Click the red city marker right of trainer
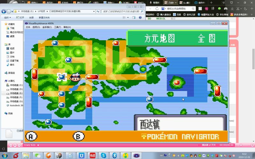255x159 pixels. (x=92, y=77)
